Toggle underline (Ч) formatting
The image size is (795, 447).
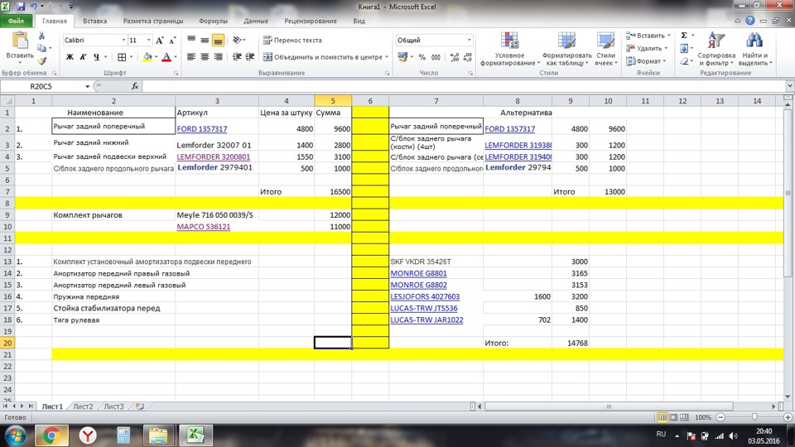(96, 57)
